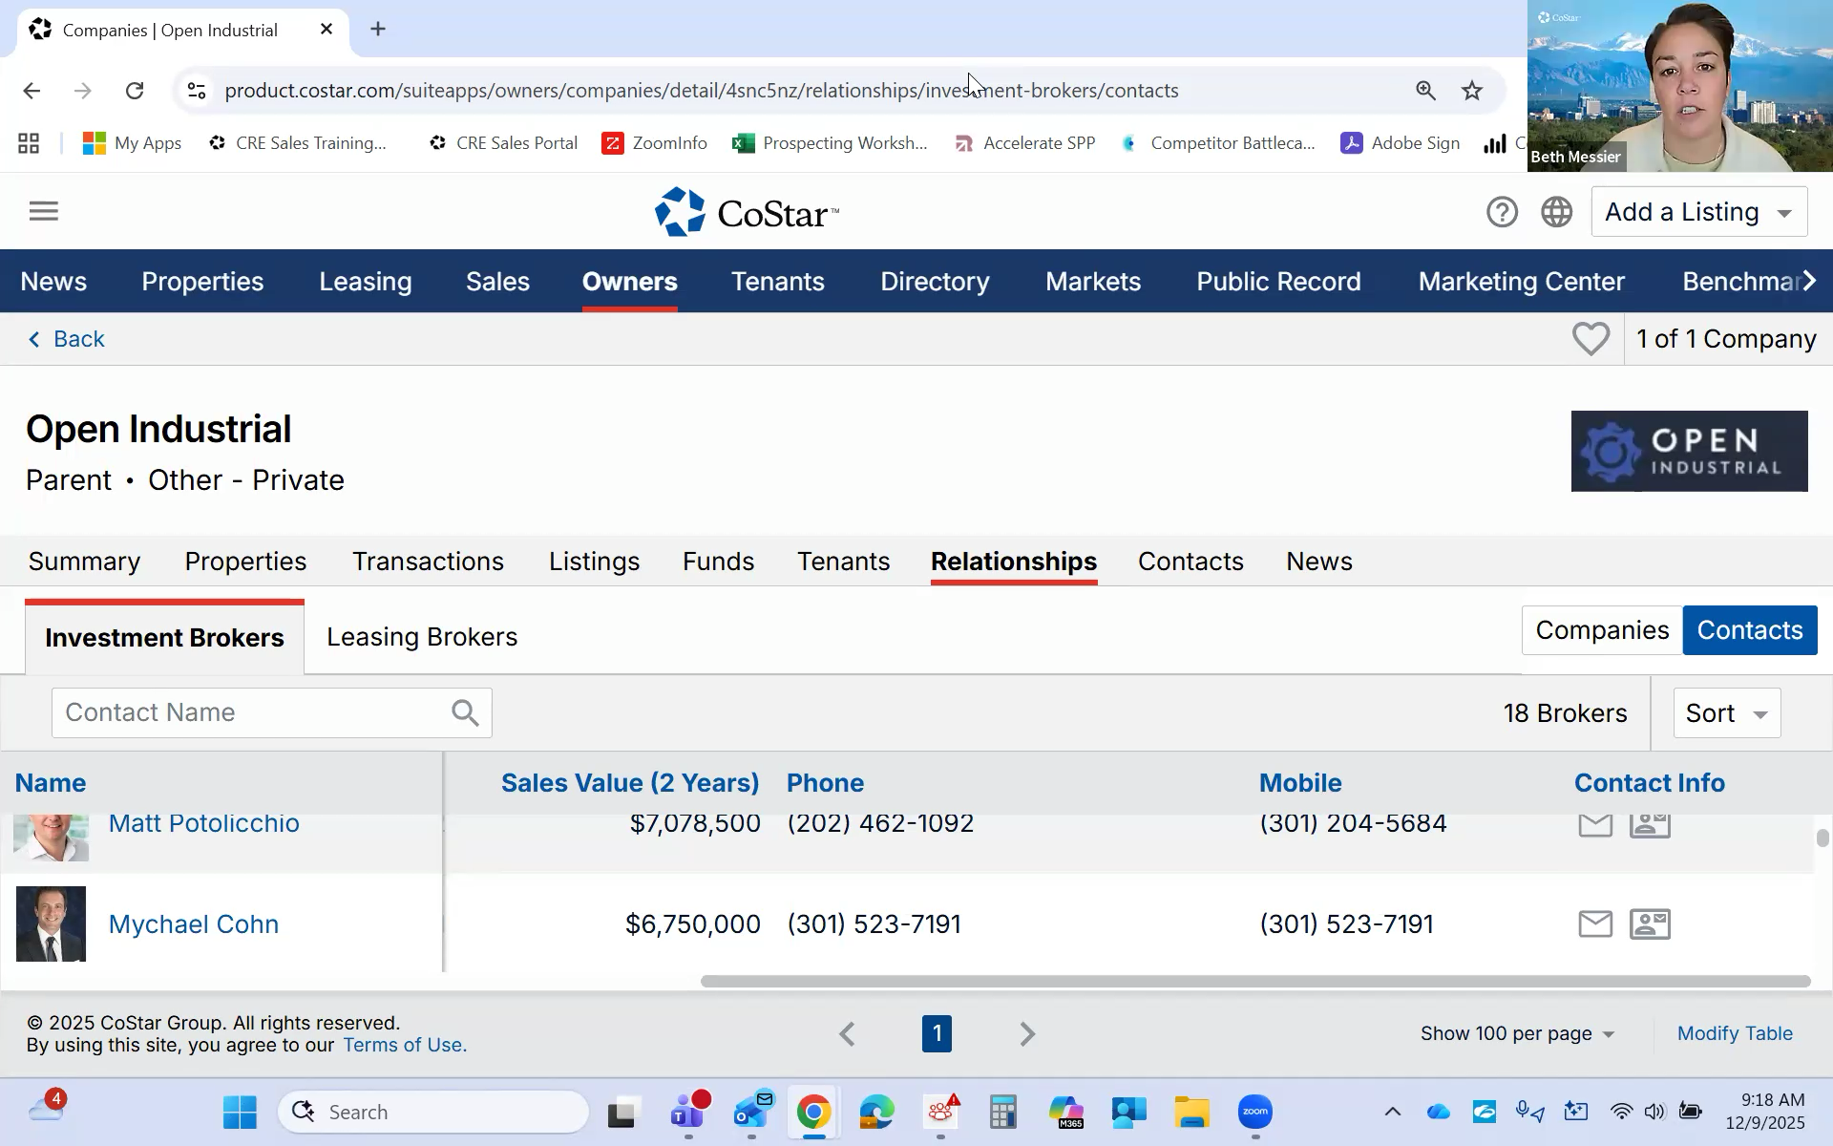Open the Properties company tab
The width and height of the screenshot is (1833, 1146).
click(245, 562)
